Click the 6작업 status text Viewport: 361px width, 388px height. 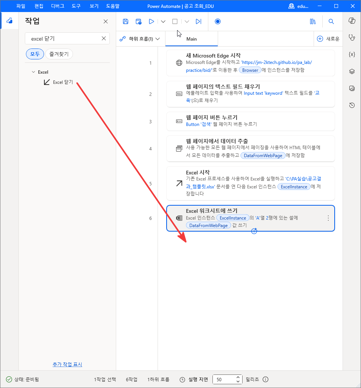132,379
